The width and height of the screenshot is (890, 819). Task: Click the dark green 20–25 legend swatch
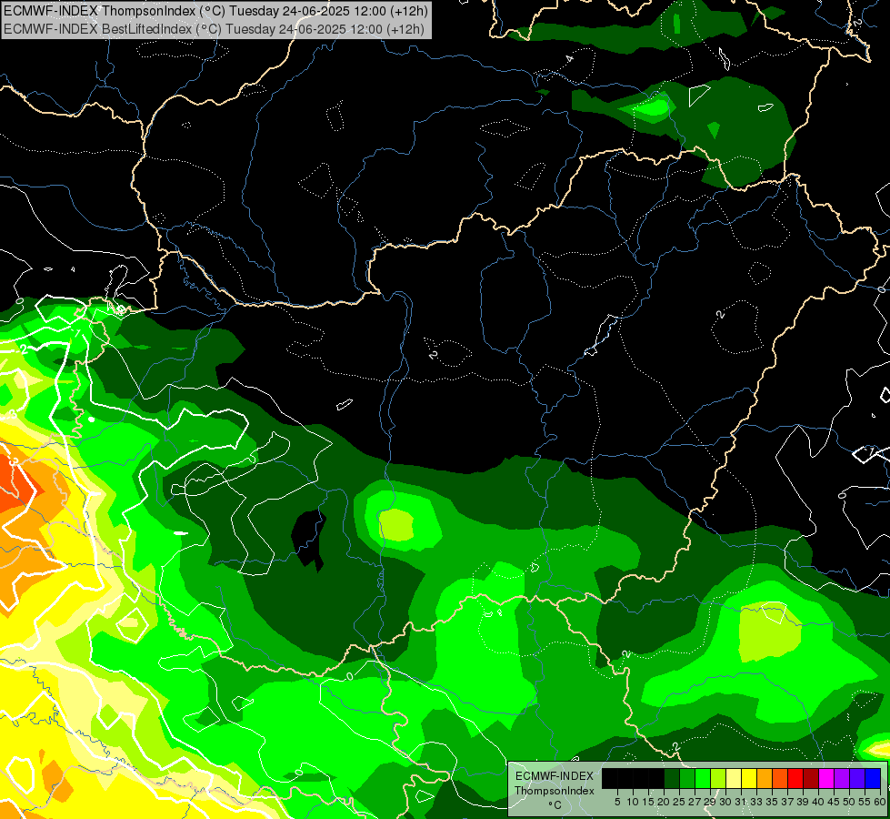672,778
